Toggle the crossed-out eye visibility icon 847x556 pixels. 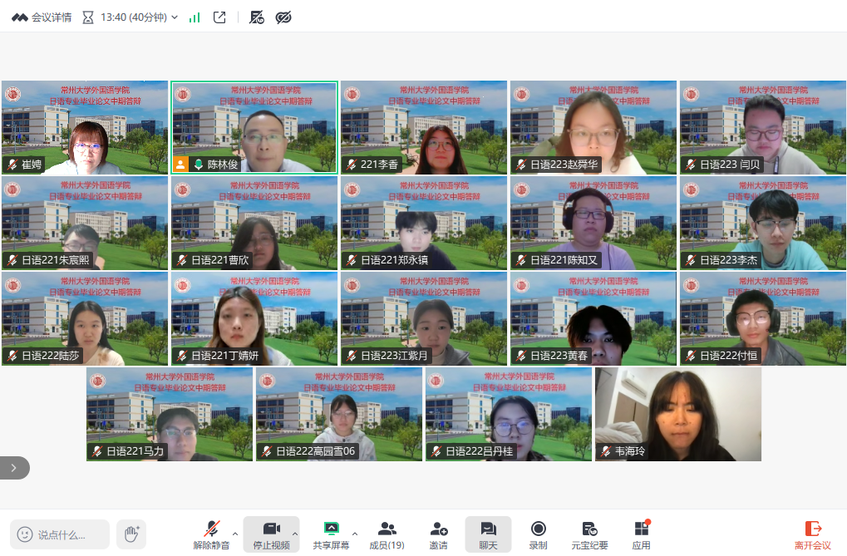283,17
